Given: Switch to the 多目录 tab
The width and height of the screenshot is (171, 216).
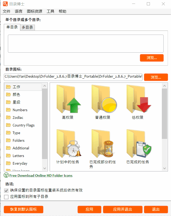Looking at the screenshot, I should click(x=27, y=27).
